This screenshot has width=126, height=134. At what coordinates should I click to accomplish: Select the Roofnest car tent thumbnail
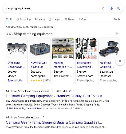pos(109,48)
